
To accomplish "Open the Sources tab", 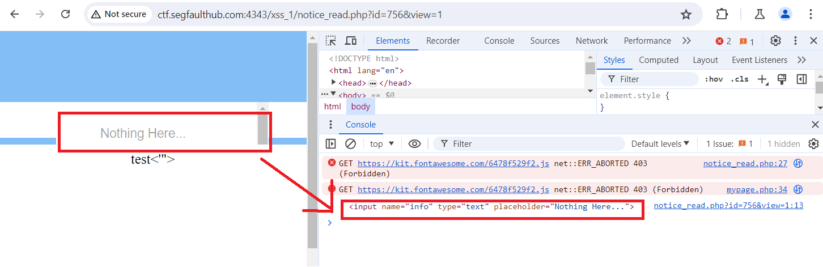I will (x=545, y=41).
